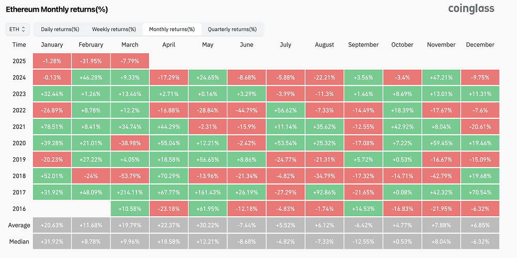Select the Monthly returns(%) tab

coord(172,29)
